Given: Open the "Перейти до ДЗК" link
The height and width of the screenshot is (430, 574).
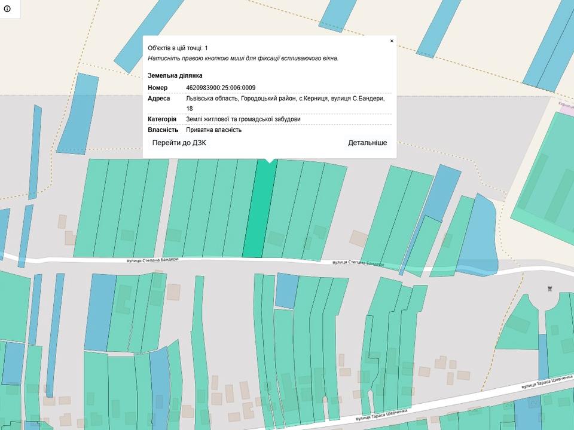Looking at the screenshot, I should tap(179, 143).
